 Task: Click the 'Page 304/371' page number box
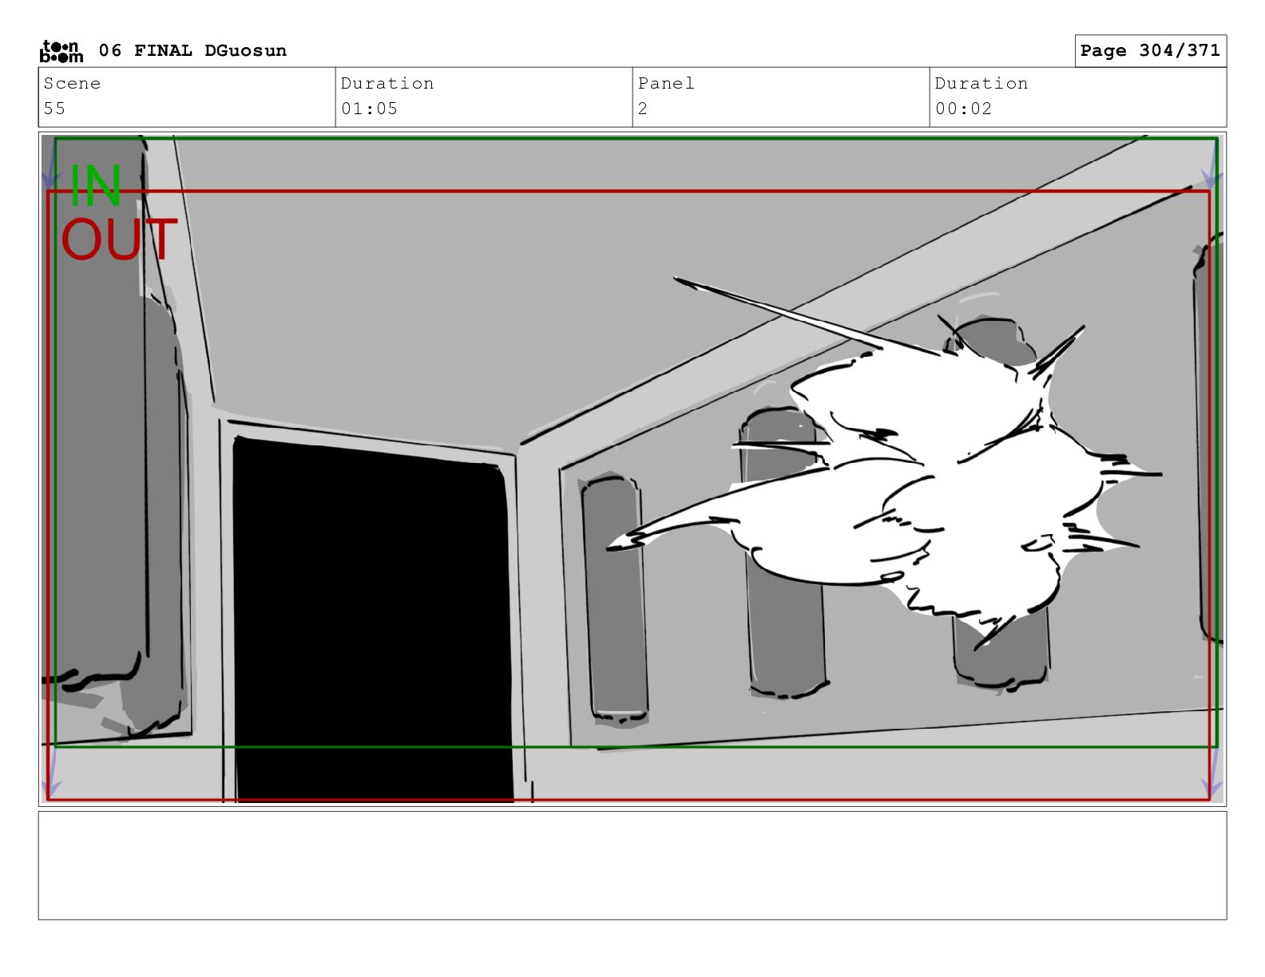tap(1150, 51)
